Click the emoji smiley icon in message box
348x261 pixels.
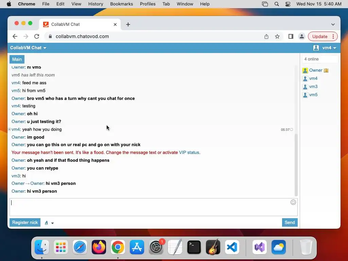pyautogui.click(x=293, y=202)
